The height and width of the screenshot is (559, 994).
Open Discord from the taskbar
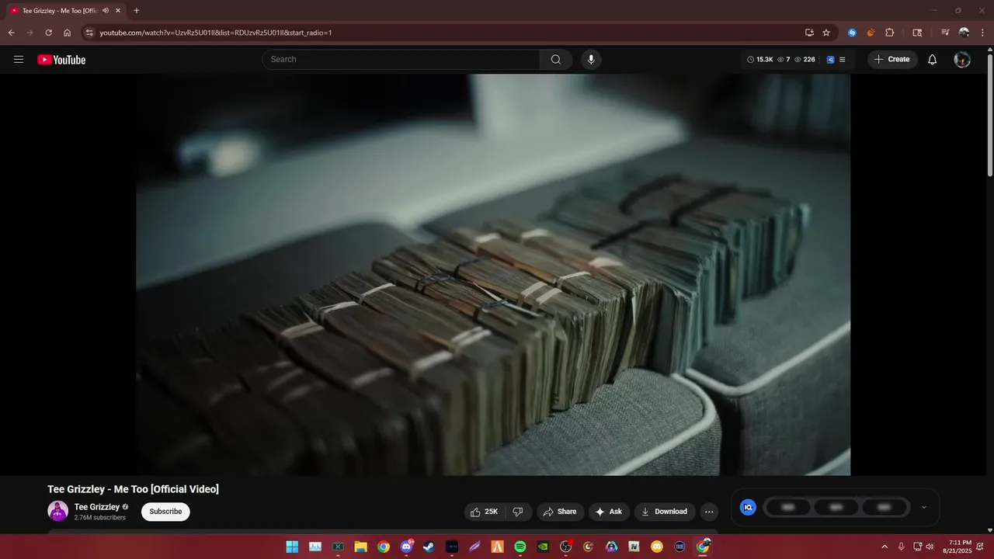pos(406,547)
